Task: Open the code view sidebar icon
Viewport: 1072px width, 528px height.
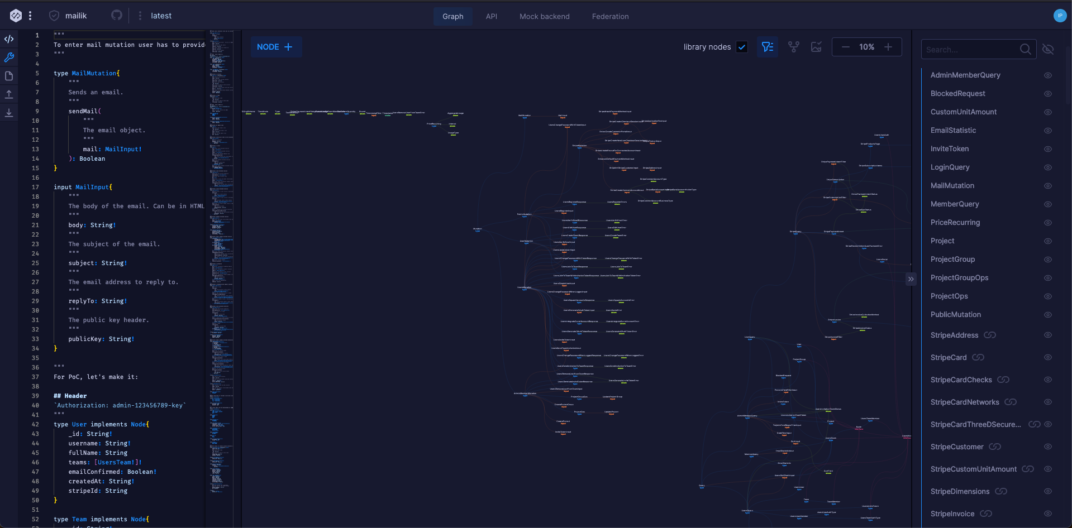Action: point(9,39)
